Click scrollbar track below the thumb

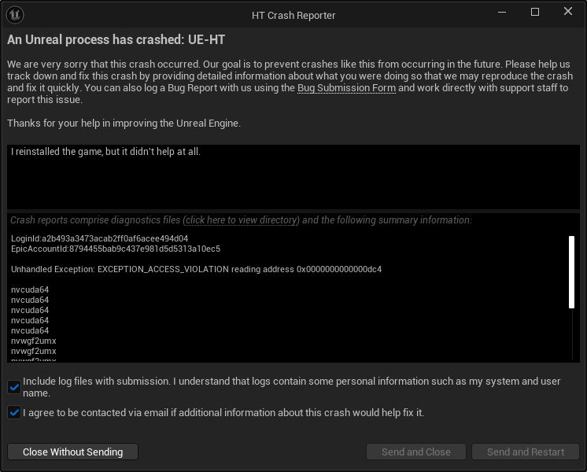(572, 334)
